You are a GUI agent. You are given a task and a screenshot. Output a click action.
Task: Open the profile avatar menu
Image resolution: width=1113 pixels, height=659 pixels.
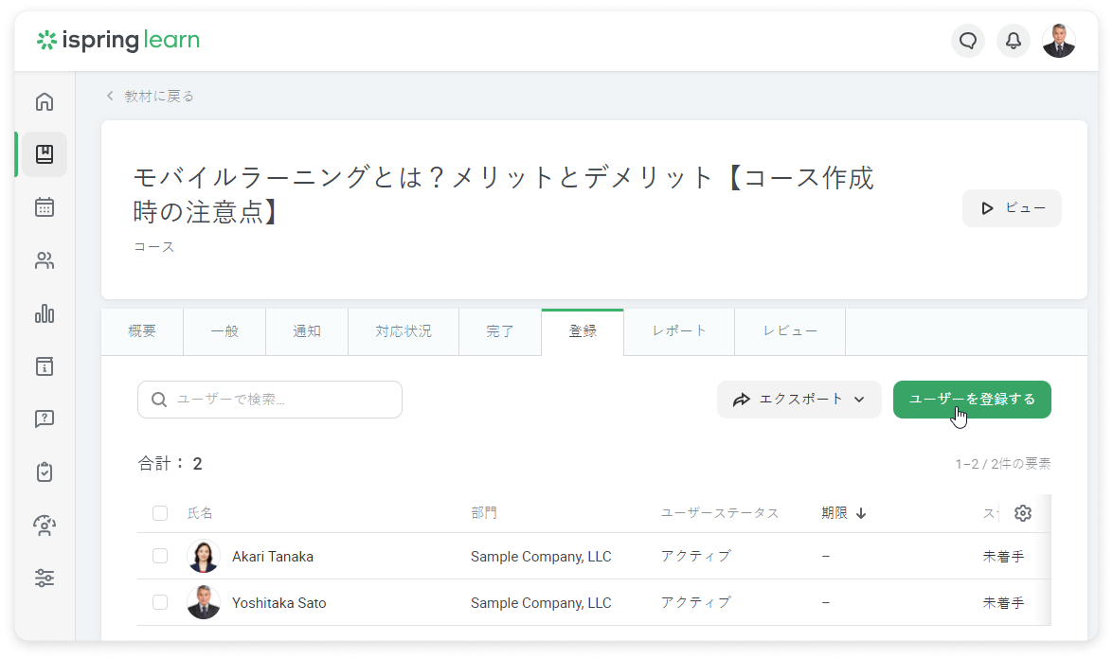(x=1058, y=41)
